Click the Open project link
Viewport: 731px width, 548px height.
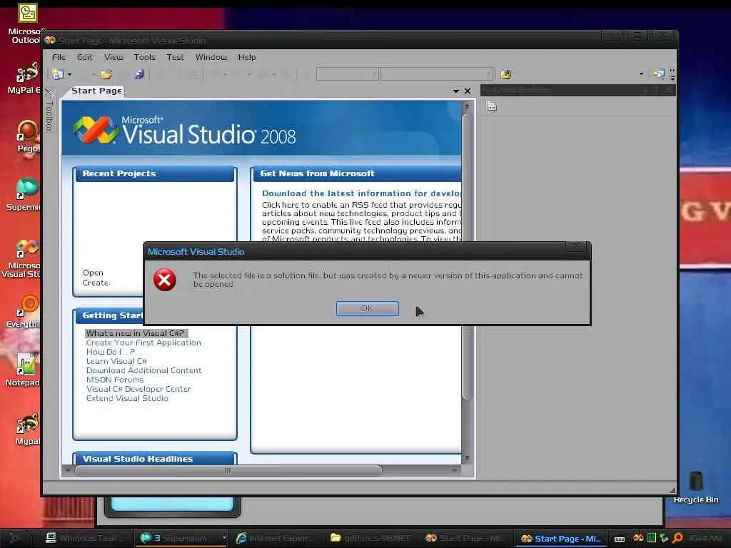tap(93, 273)
